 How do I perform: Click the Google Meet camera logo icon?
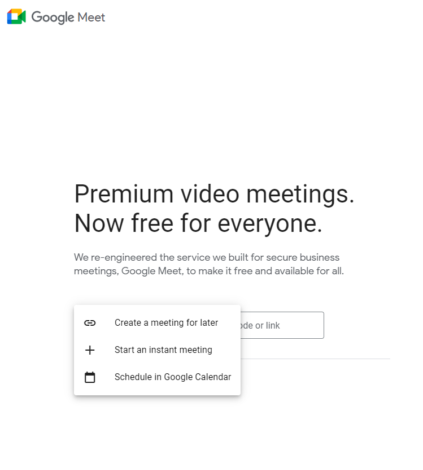click(x=16, y=16)
